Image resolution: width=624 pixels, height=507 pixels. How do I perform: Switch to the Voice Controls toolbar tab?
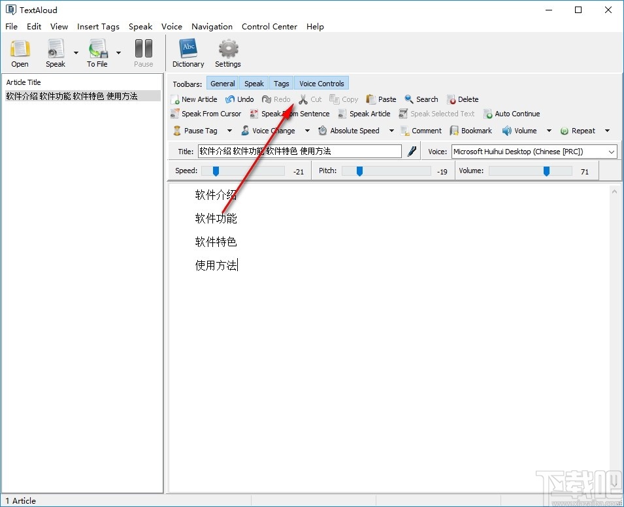tap(321, 83)
